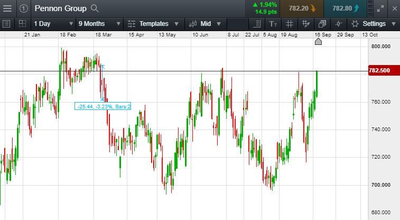
Task: Click the 720.000 price axis label
Action: [x=381, y=157]
